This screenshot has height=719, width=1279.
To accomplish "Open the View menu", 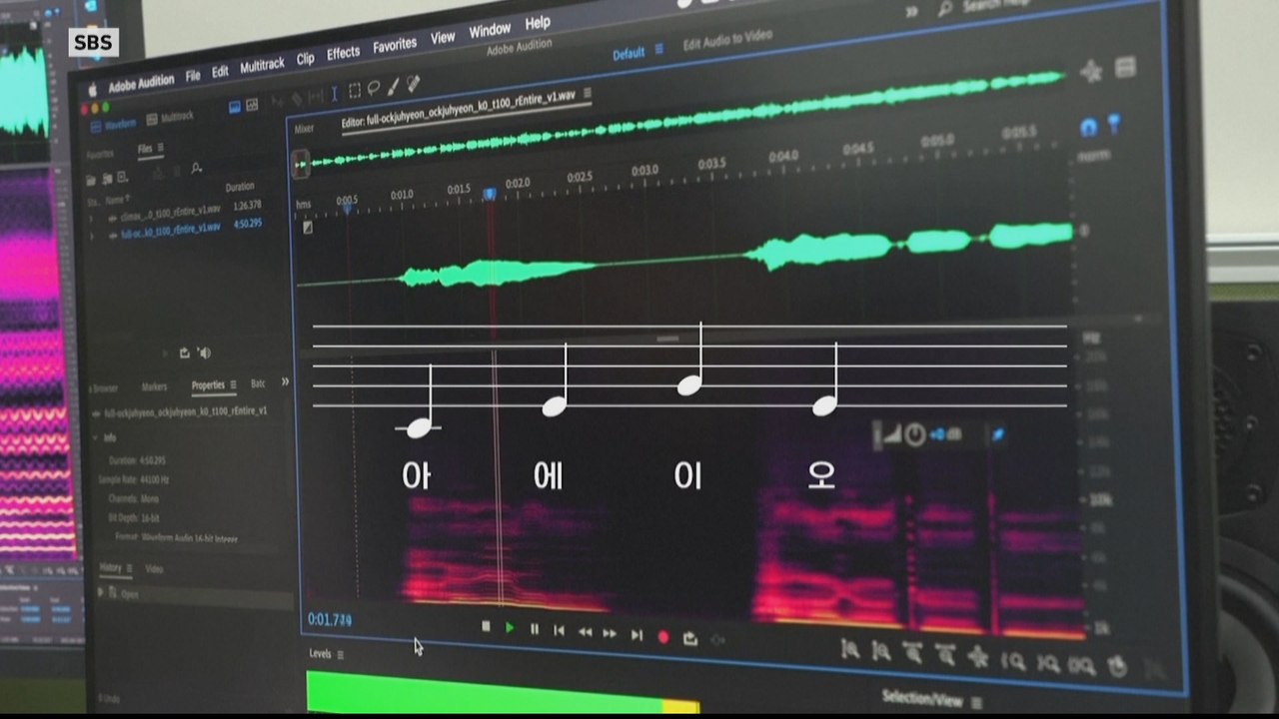I will point(443,38).
